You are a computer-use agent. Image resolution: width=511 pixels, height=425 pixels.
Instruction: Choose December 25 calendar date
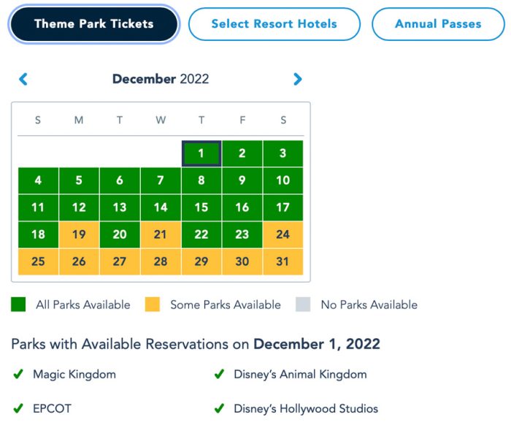pos(38,261)
